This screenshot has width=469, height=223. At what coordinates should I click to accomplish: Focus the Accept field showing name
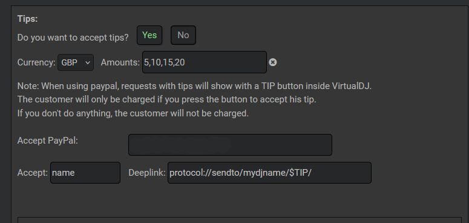pyautogui.click(x=85, y=173)
